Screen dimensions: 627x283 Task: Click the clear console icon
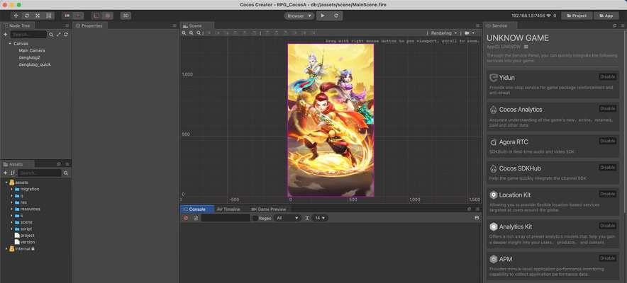(186, 218)
